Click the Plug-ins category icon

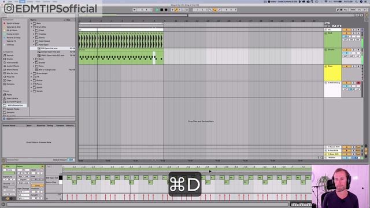click(5, 77)
